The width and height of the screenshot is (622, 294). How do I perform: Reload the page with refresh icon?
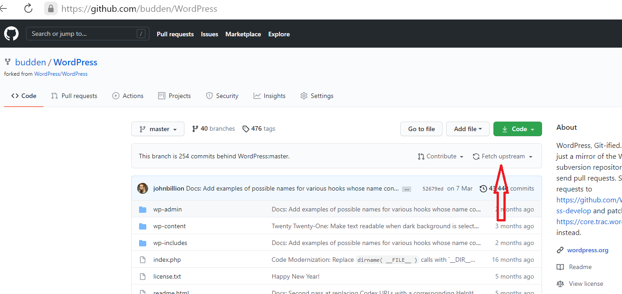pos(28,8)
